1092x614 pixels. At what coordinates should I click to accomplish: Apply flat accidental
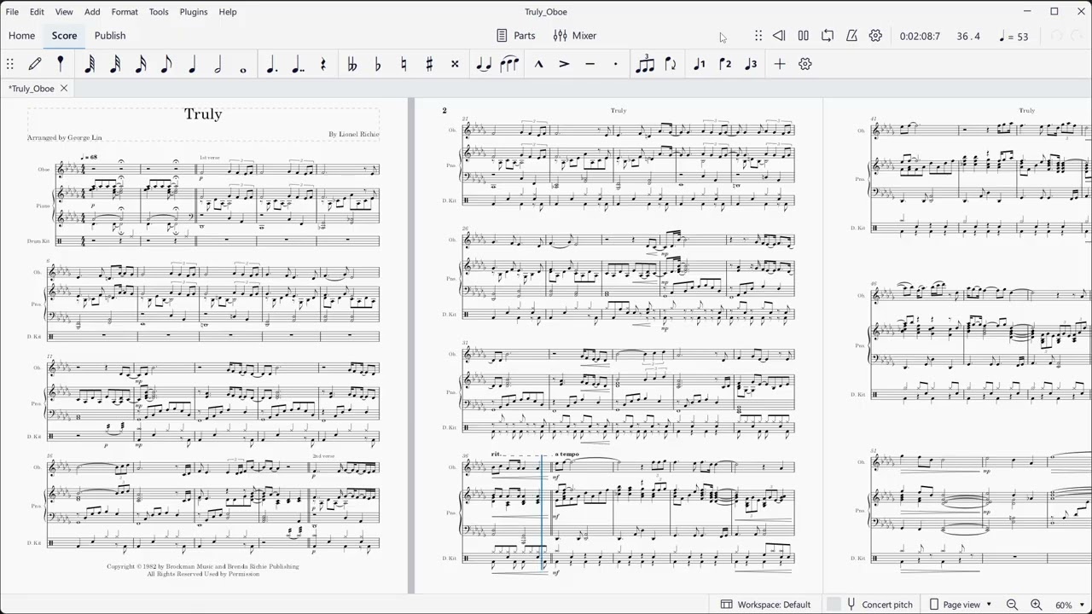click(378, 64)
